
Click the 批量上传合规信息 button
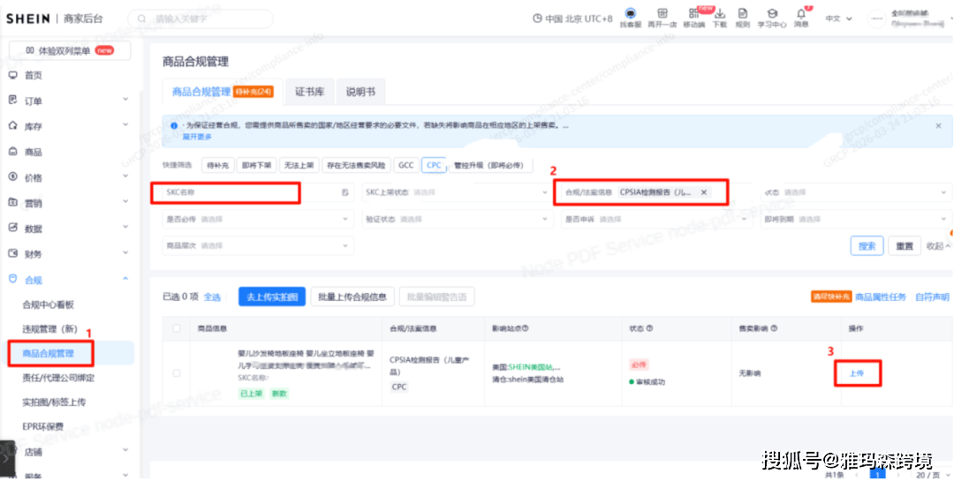click(x=352, y=297)
